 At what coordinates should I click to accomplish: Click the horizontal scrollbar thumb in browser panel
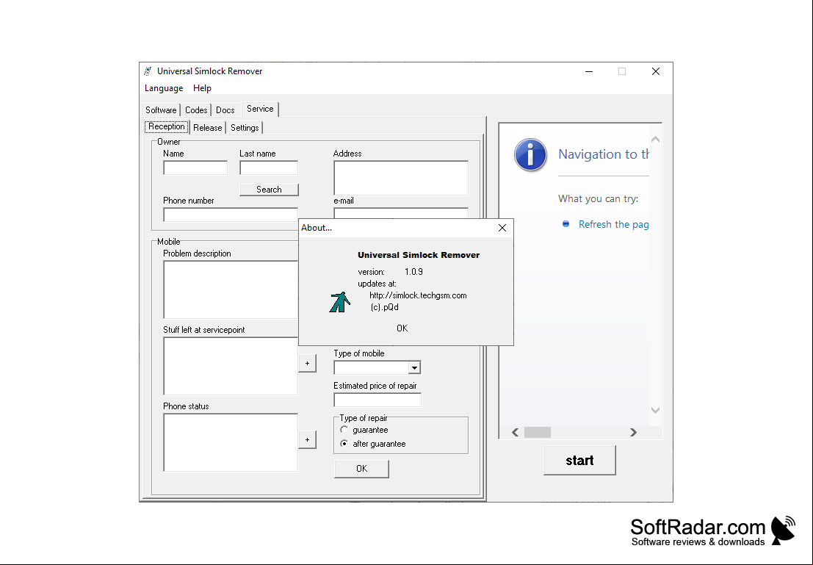(537, 432)
